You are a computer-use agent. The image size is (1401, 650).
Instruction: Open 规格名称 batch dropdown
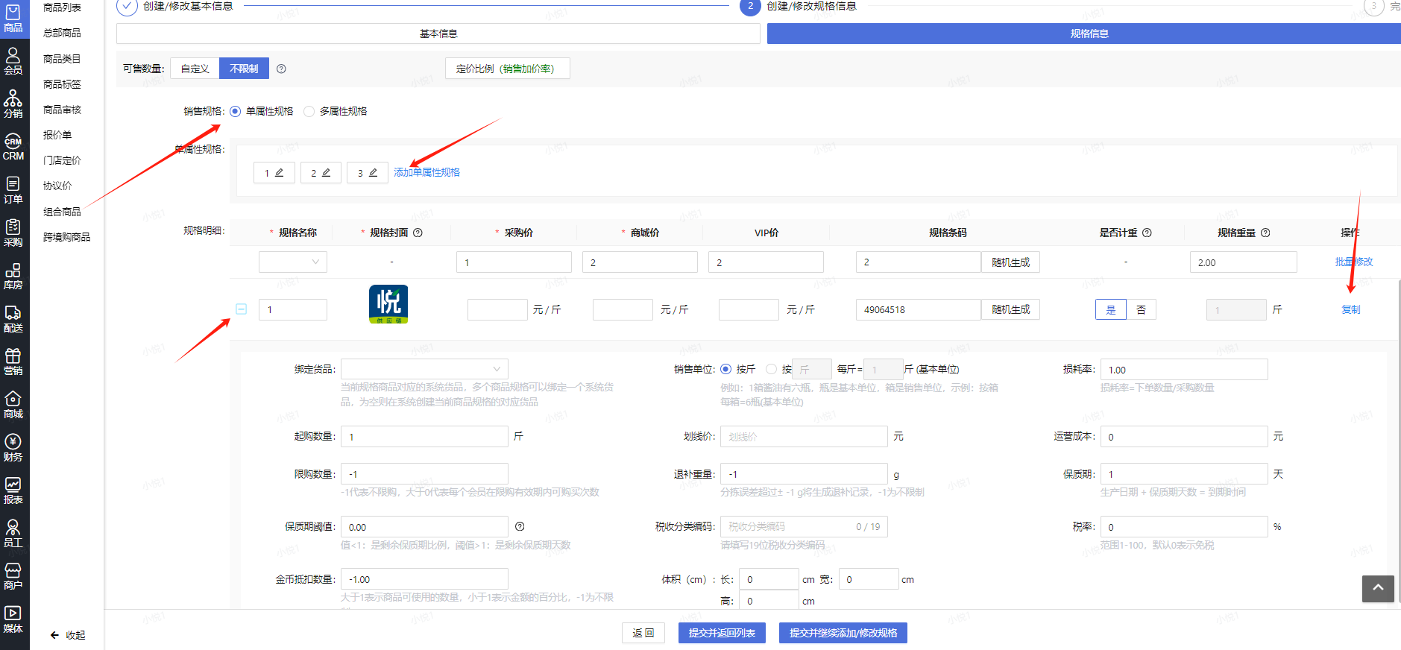click(x=292, y=262)
